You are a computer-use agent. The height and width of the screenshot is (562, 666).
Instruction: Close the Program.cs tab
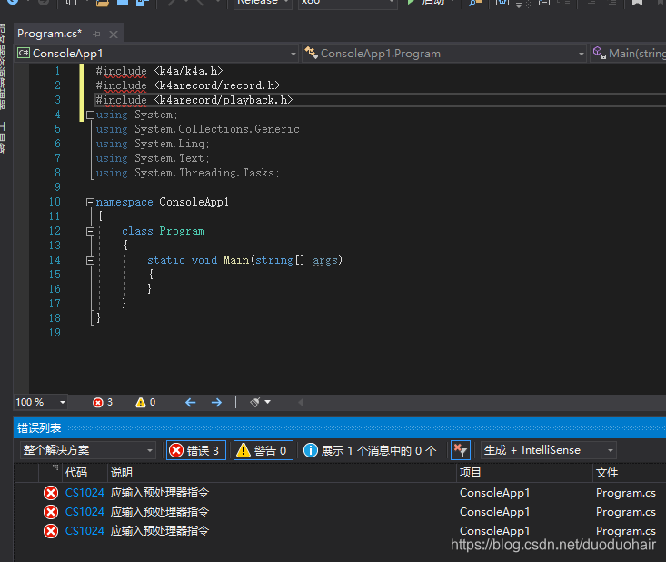coord(114,35)
